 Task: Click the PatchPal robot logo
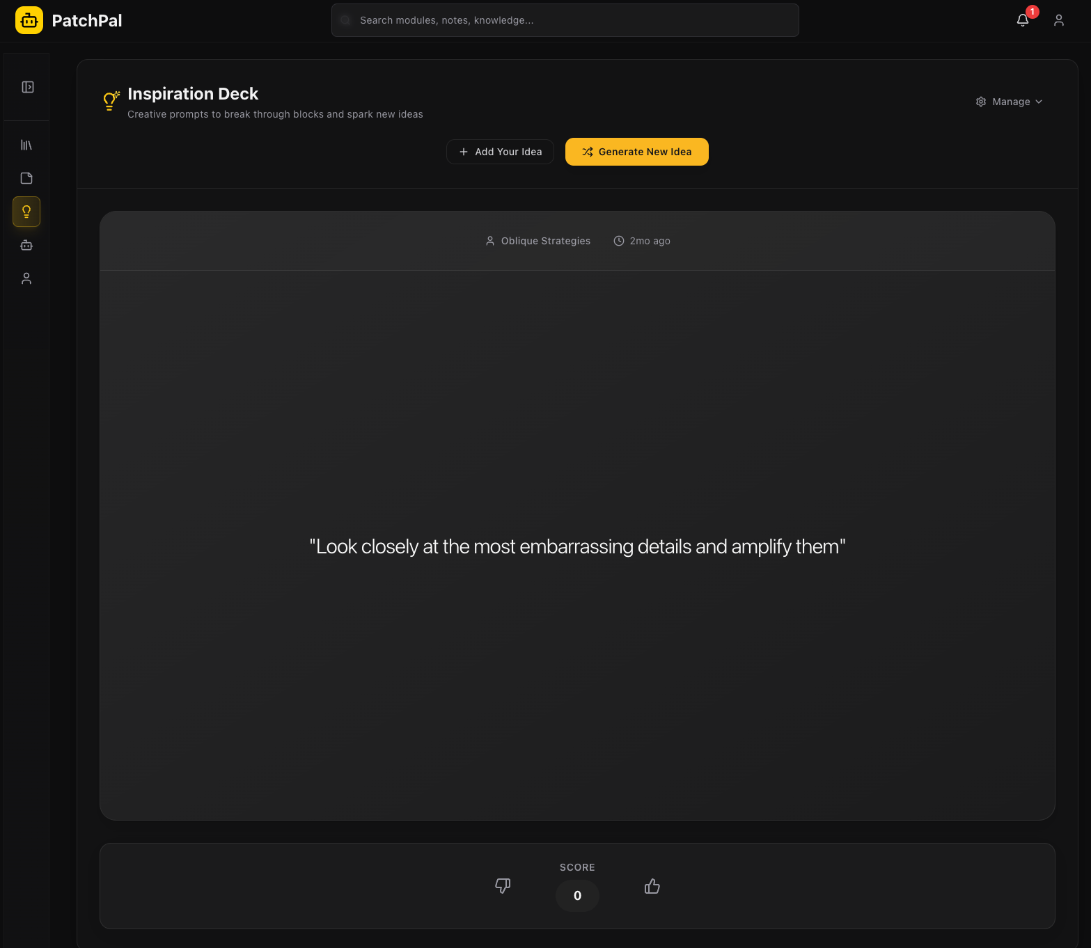pos(29,21)
